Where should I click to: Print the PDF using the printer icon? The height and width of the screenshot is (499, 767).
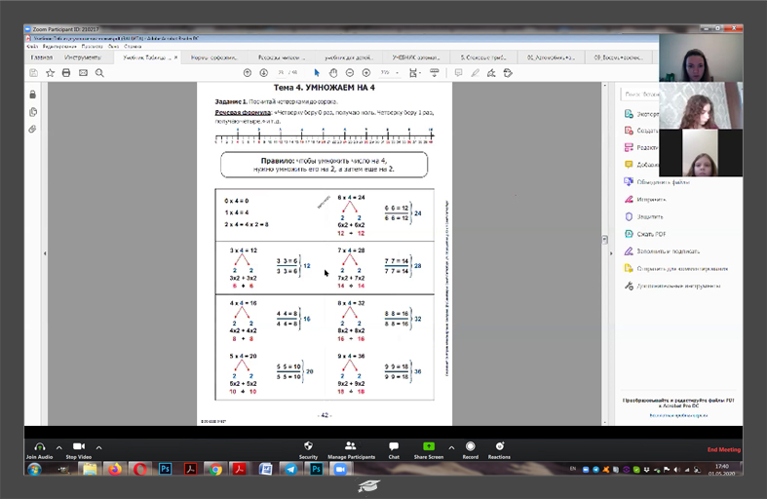pos(66,73)
